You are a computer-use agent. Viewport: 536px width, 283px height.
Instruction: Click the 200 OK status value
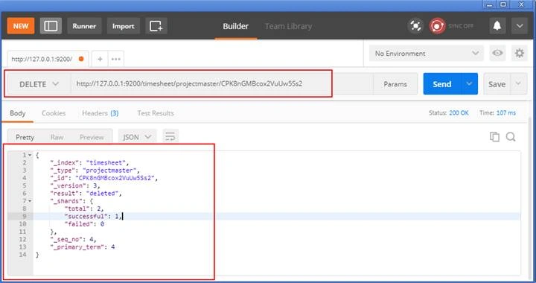coord(459,112)
